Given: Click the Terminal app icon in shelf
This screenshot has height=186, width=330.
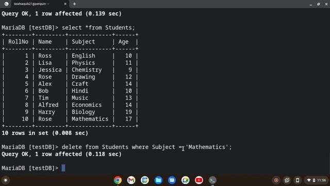Looking at the screenshot, I should [212, 180].
